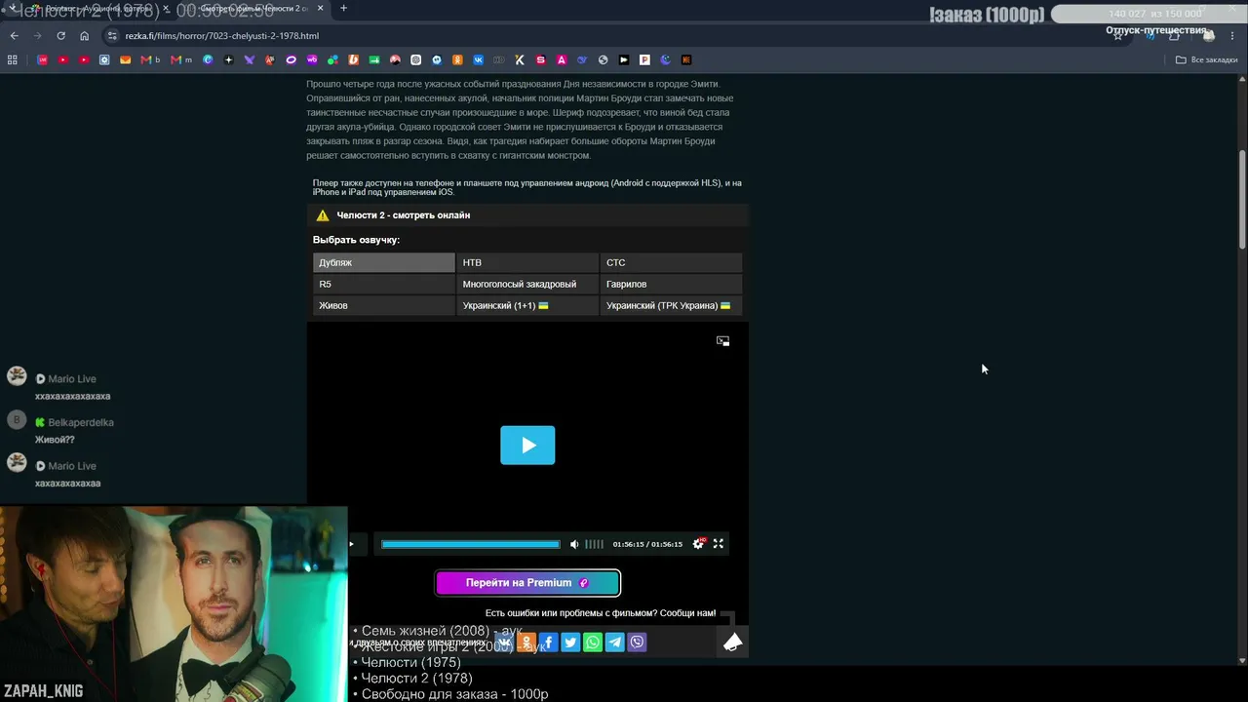This screenshot has height=702, width=1248.
Task: Select the Дубляж voiceover
Action: tap(384, 262)
